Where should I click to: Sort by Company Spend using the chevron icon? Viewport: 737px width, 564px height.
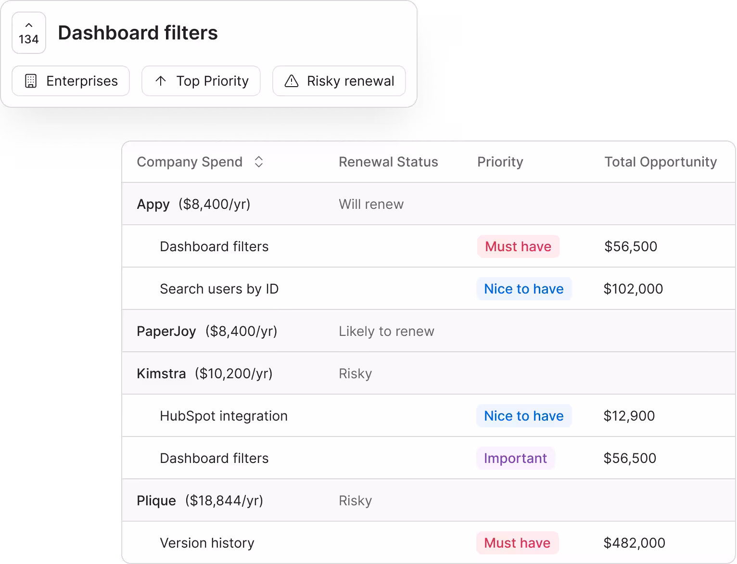coord(259,162)
